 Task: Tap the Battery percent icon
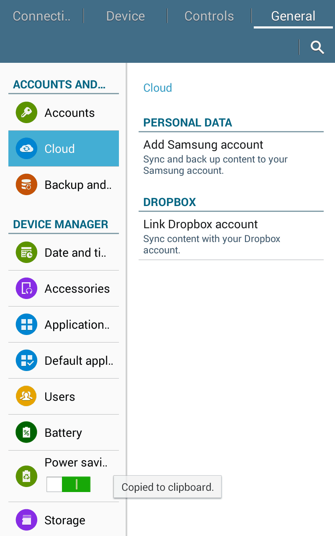click(26, 433)
